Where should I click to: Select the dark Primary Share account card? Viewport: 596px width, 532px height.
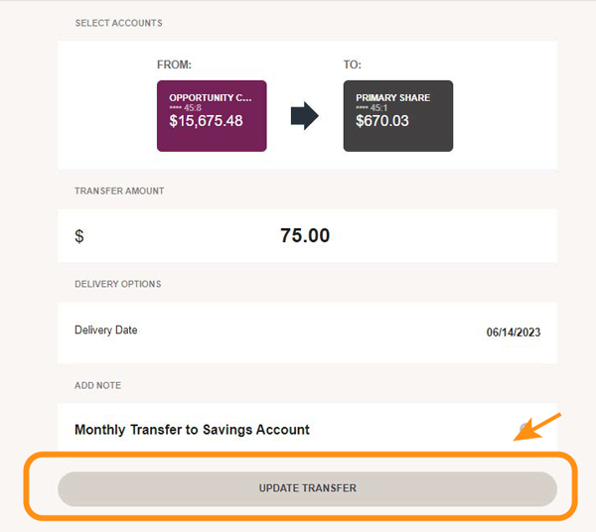[x=398, y=116]
